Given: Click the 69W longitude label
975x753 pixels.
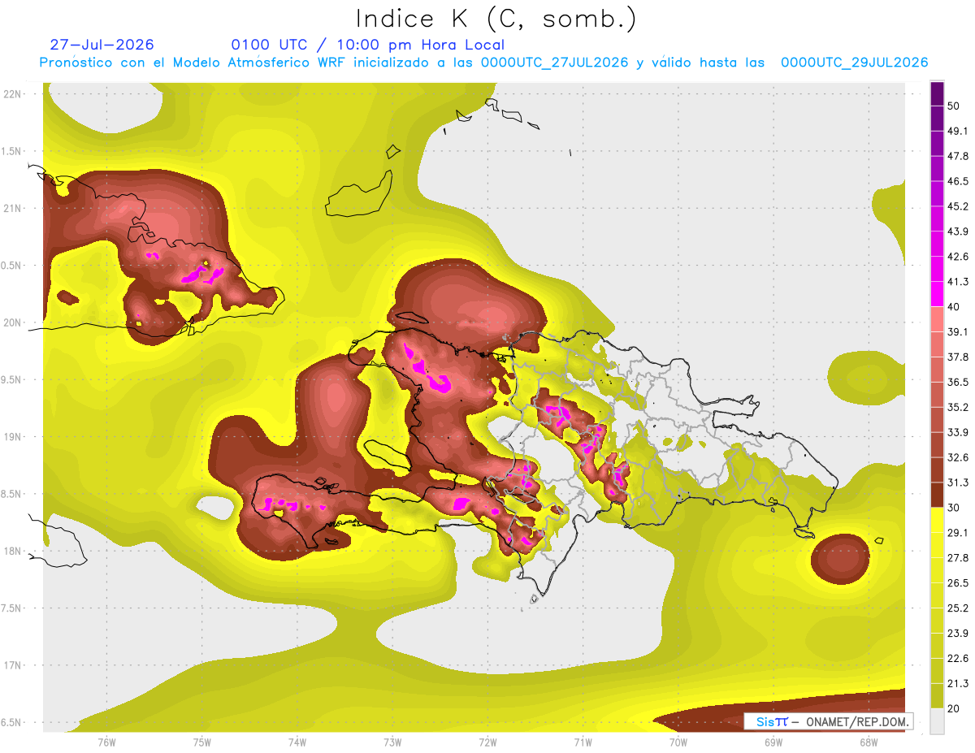Looking at the screenshot, I should click(773, 742).
